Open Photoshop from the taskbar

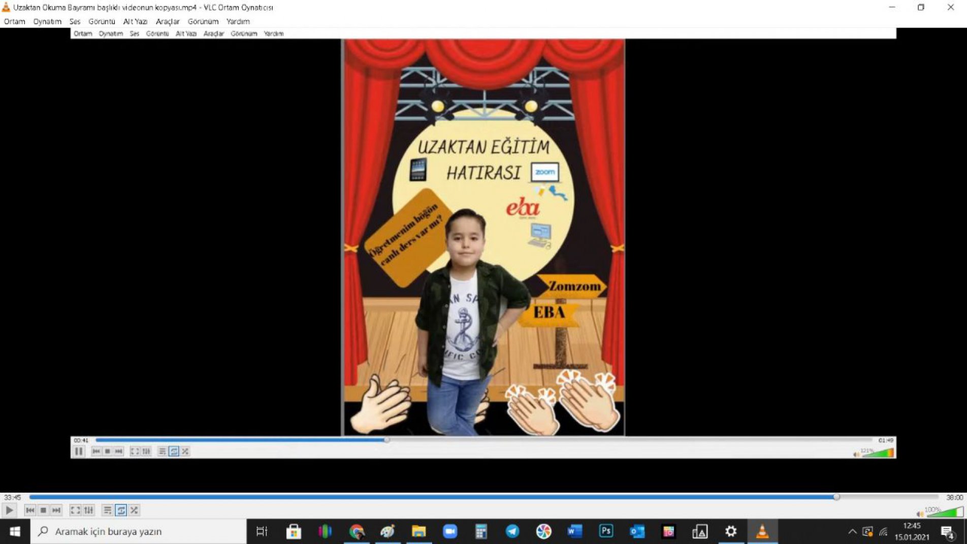coord(606,531)
